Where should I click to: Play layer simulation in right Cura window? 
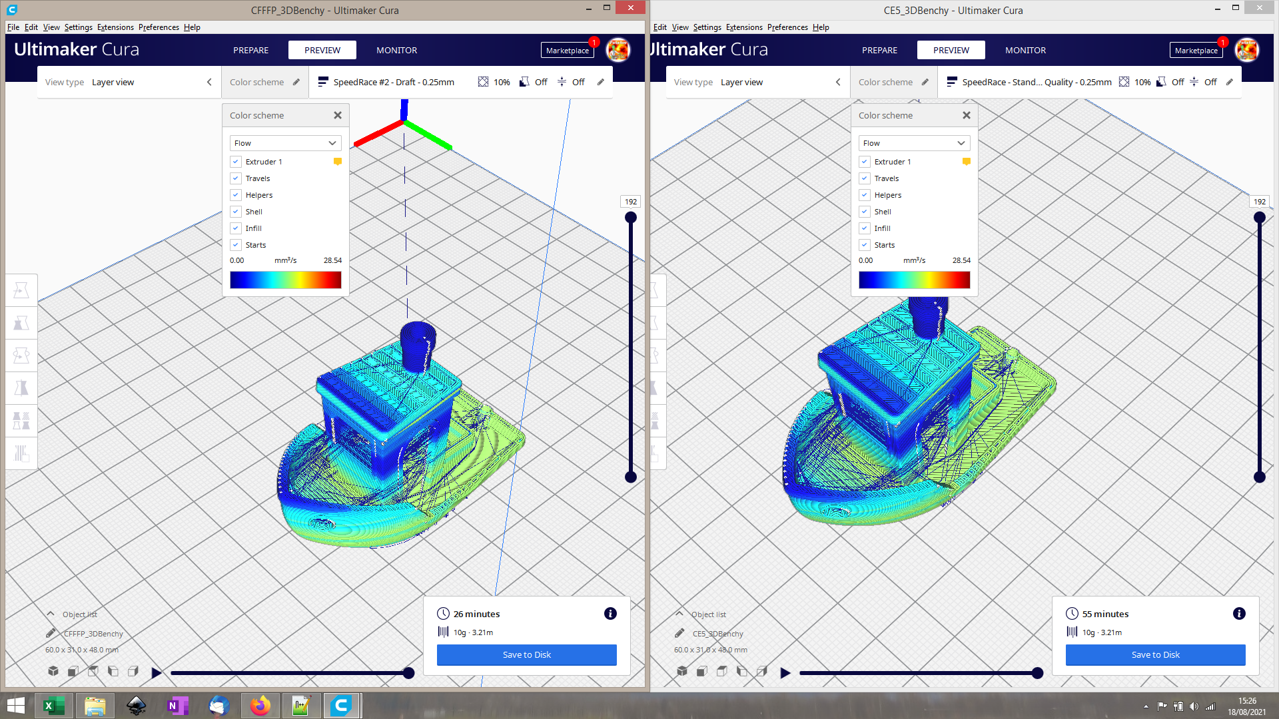[785, 673]
